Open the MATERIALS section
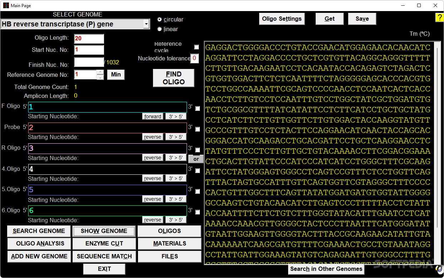444x278 pixels. tap(169, 244)
